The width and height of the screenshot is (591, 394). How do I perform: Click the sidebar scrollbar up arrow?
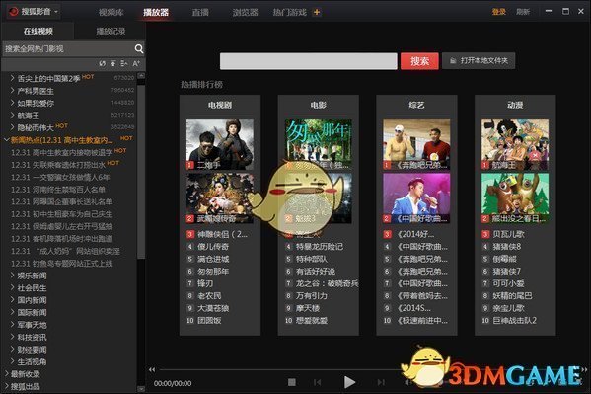click(141, 76)
